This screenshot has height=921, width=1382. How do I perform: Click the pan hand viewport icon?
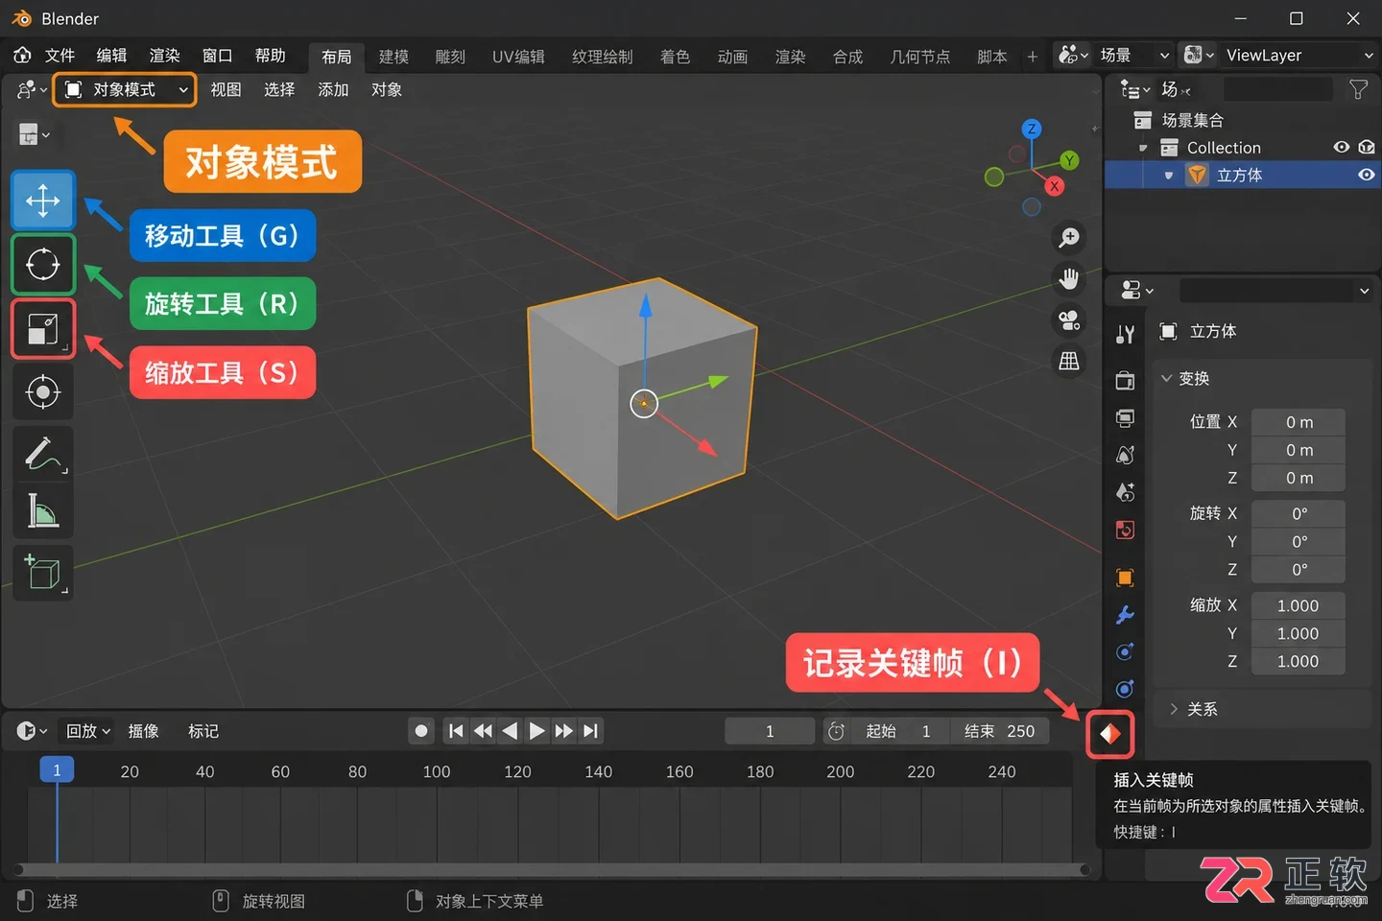click(x=1069, y=278)
